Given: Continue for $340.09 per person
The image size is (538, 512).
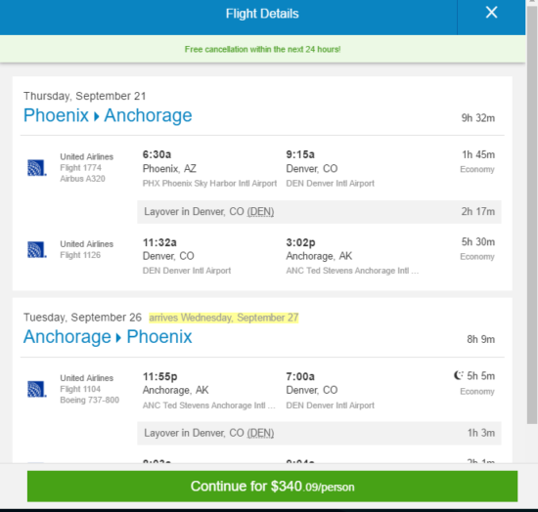Looking at the screenshot, I should (x=273, y=487).
